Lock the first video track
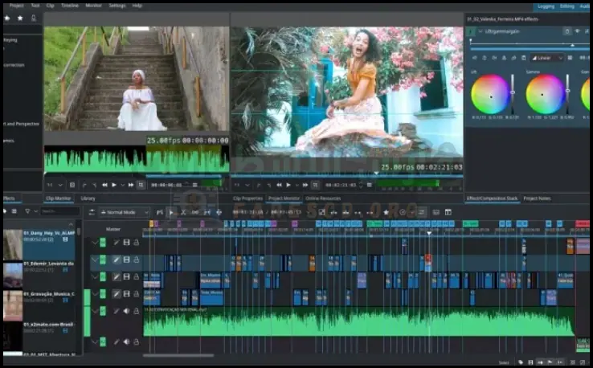The height and width of the screenshot is (368, 593). click(136, 242)
